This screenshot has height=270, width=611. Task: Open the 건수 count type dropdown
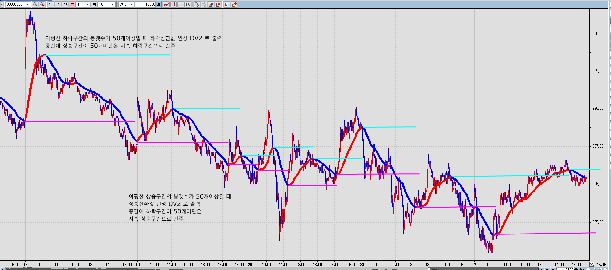(x=131, y=5)
